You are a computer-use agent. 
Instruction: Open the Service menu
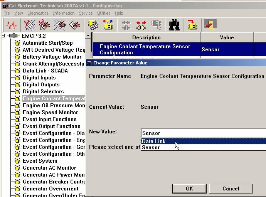(x=86, y=13)
